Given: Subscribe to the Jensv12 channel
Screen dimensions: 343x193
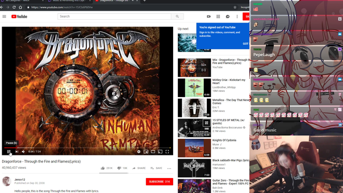Looking at the screenshot, I should (160, 182).
